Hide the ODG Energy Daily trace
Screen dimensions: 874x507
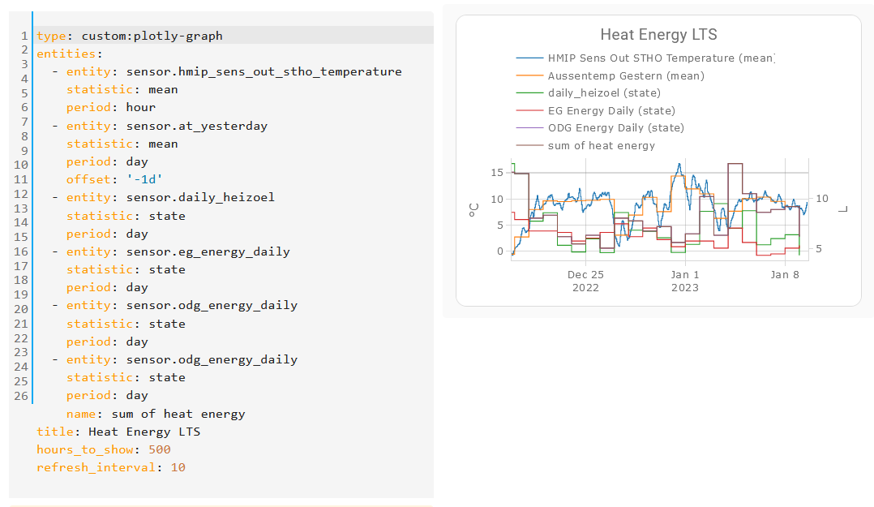600,127
